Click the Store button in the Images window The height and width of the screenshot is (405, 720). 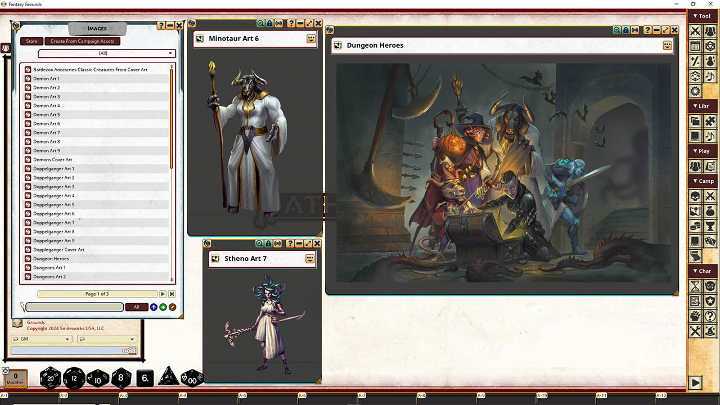(x=31, y=41)
